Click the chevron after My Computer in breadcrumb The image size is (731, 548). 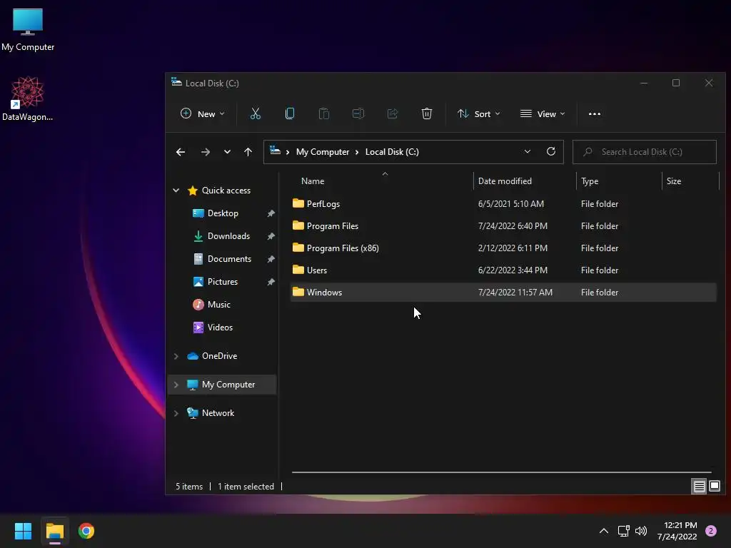pyautogui.click(x=357, y=152)
